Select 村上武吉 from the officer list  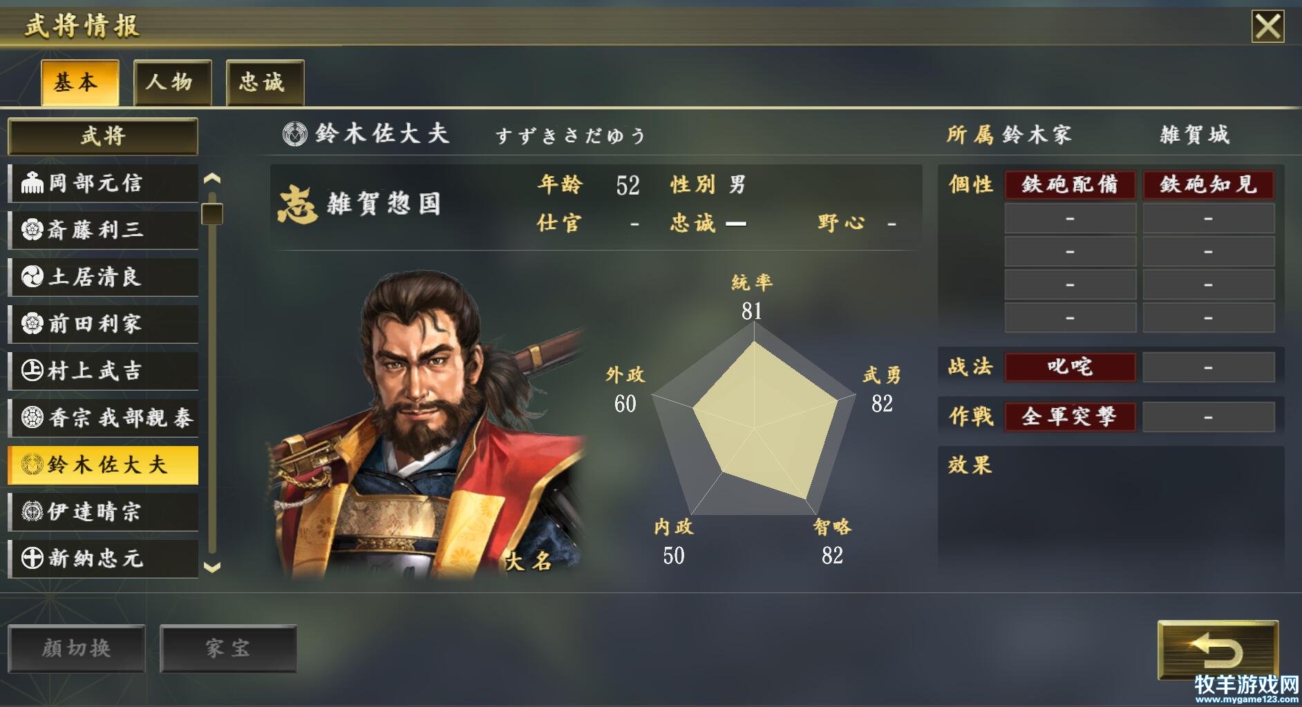point(103,371)
